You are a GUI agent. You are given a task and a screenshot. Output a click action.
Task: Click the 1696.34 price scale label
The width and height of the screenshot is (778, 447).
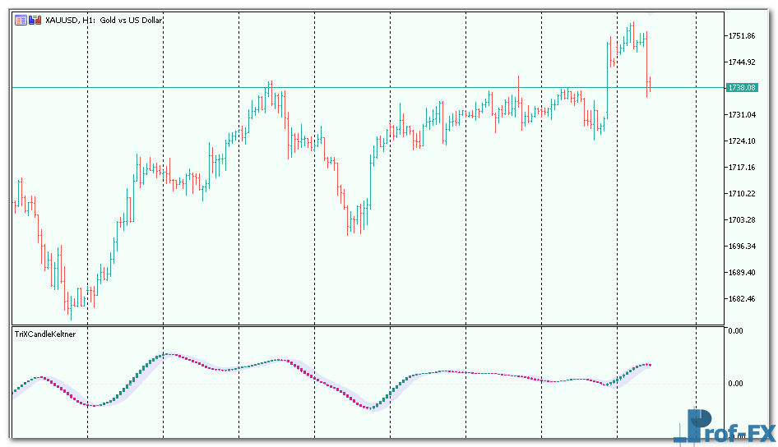[742, 247]
